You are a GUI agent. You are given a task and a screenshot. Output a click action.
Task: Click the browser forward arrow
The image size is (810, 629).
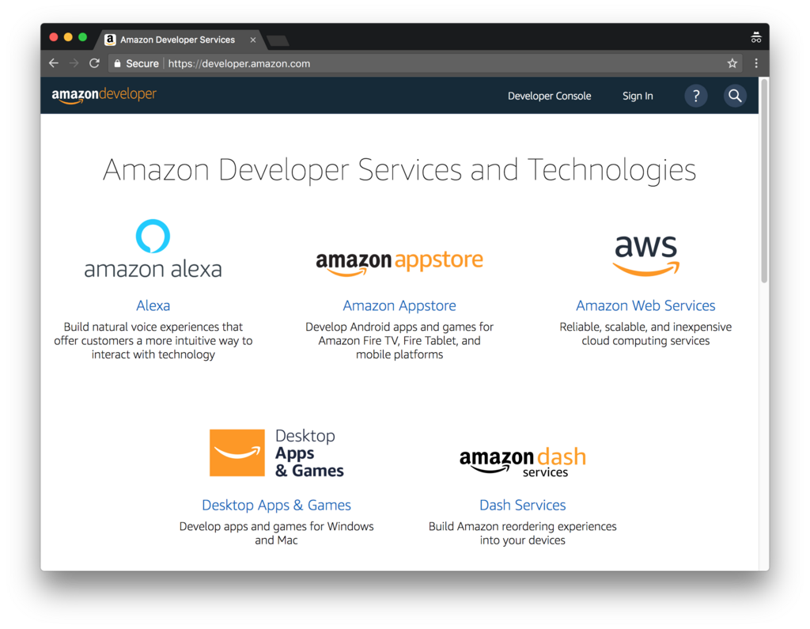tap(74, 63)
